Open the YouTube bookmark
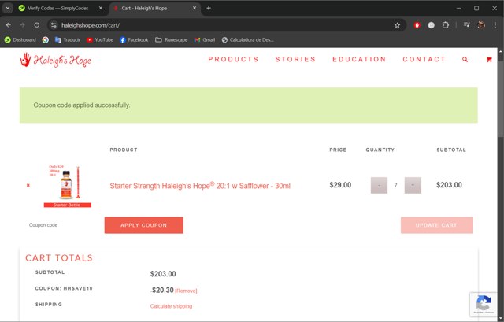504x322 pixels. [x=100, y=40]
